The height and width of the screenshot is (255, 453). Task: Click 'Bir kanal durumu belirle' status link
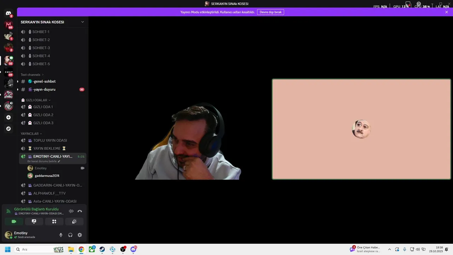pos(44,161)
